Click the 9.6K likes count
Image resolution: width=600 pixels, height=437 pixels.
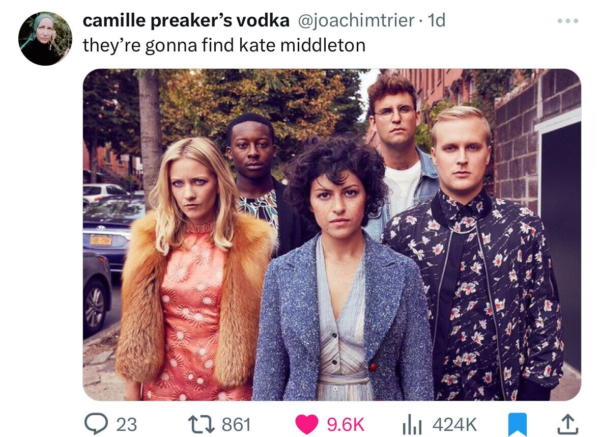click(346, 425)
